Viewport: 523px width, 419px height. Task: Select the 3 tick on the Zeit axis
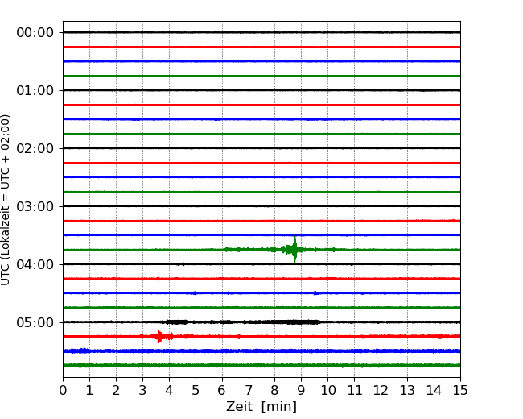(x=142, y=390)
